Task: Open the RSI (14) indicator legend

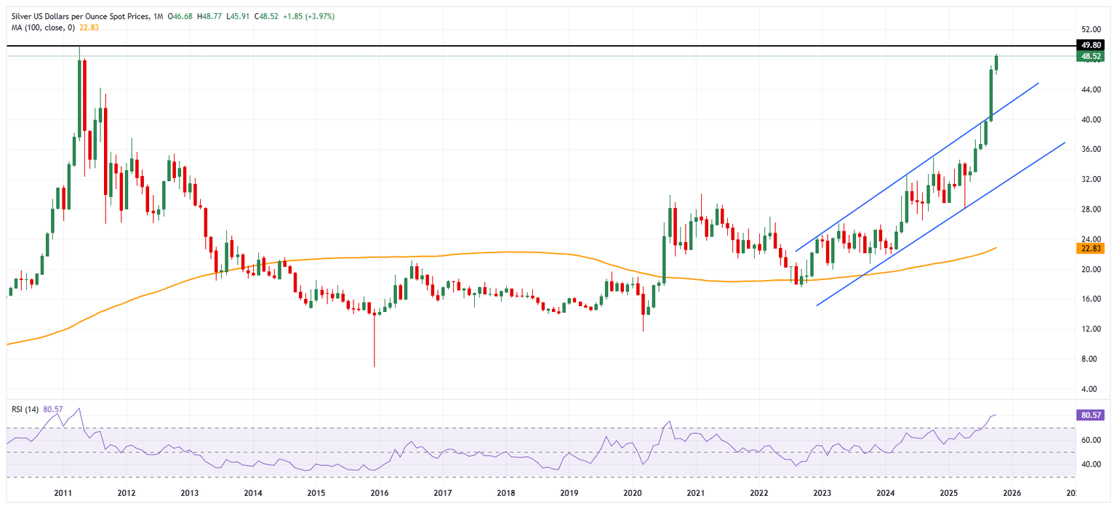Action: (x=25, y=409)
